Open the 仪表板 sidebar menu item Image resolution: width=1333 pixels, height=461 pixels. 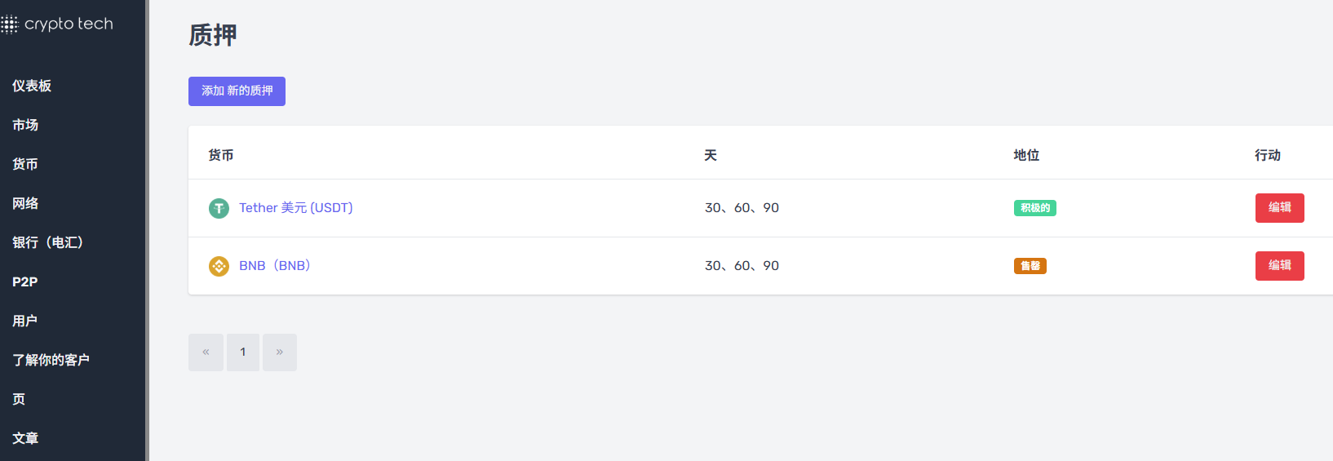(x=32, y=86)
